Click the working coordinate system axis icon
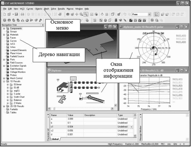Screen dimensions: 191x147 102,14
